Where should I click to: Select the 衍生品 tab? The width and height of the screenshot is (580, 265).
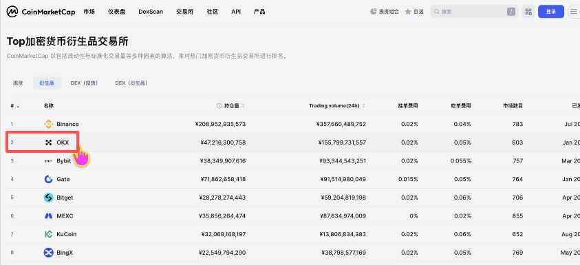tap(47, 83)
